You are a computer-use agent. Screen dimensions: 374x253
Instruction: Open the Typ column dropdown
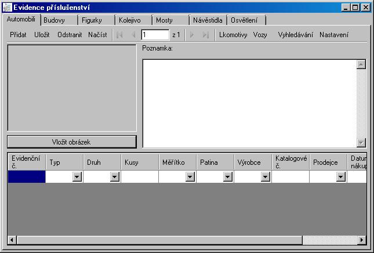tap(77, 177)
